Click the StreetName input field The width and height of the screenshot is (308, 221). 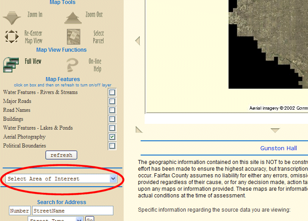pyautogui.click(x=73, y=211)
